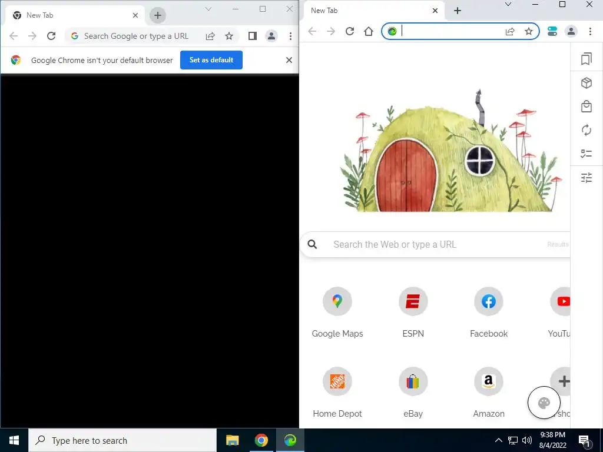The width and height of the screenshot is (603, 452).
Task: Open Chrome three-dot menu
Action: [290, 36]
